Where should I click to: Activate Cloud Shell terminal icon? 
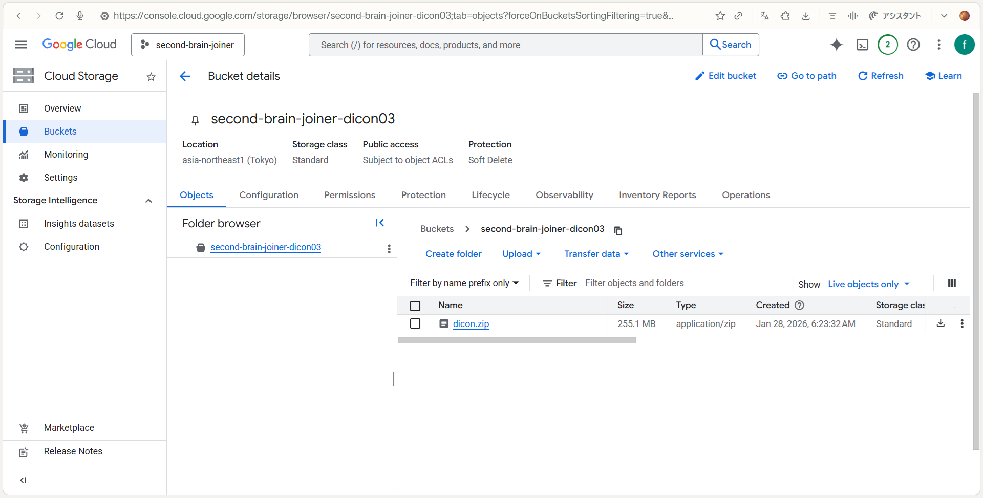click(x=862, y=45)
